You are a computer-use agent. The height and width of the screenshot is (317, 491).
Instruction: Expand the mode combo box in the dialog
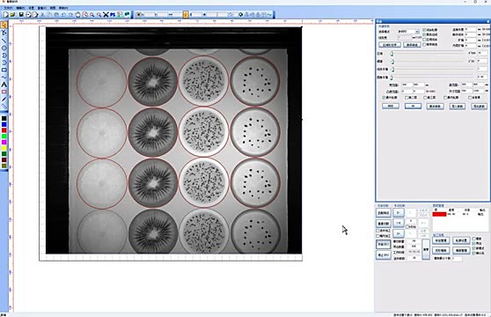coord(417,32)
